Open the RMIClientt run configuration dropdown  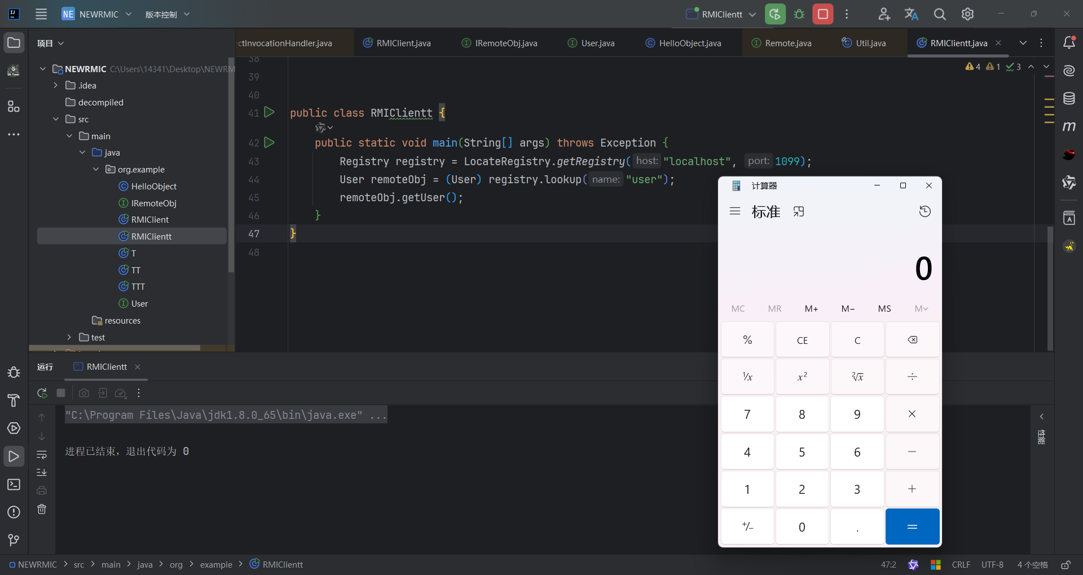[x=721, y=14]
